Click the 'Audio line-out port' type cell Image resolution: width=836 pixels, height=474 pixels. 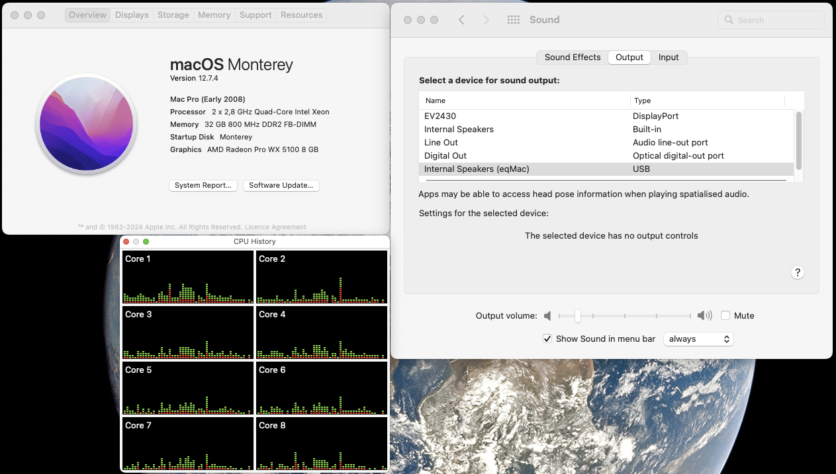pyautogui.click(x=671, y=143)
